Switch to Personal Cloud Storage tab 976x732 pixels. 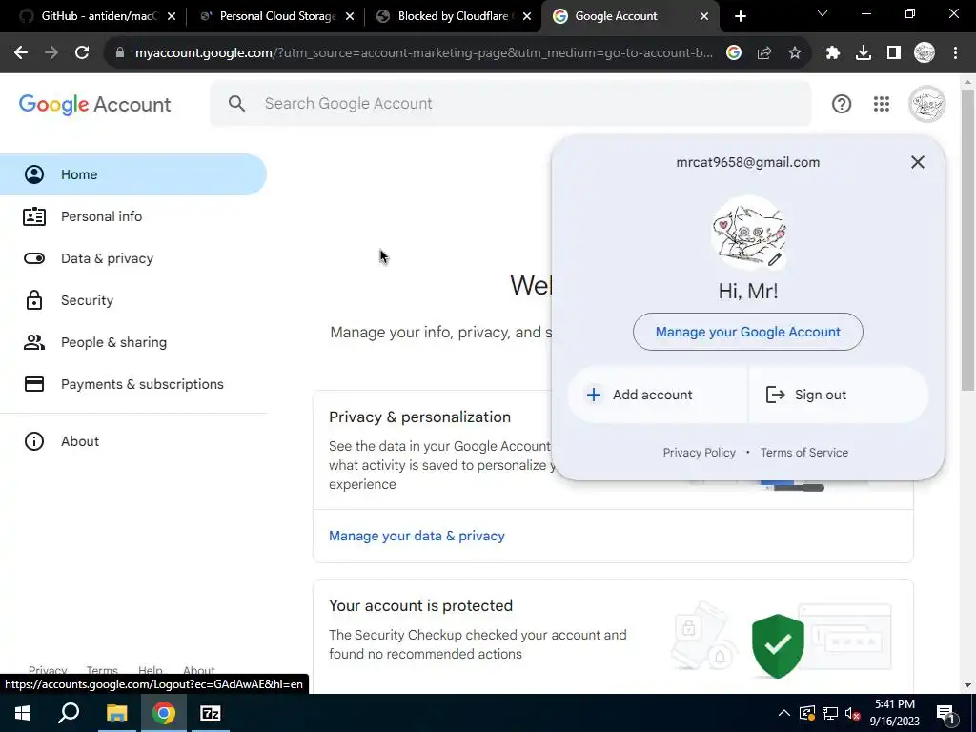pyautogui.click(x=274, y=16)
